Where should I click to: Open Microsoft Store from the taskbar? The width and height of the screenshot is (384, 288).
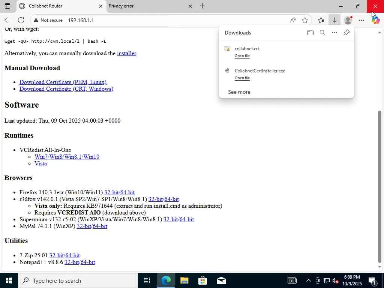pyautogui.click(x=202, y=280)
